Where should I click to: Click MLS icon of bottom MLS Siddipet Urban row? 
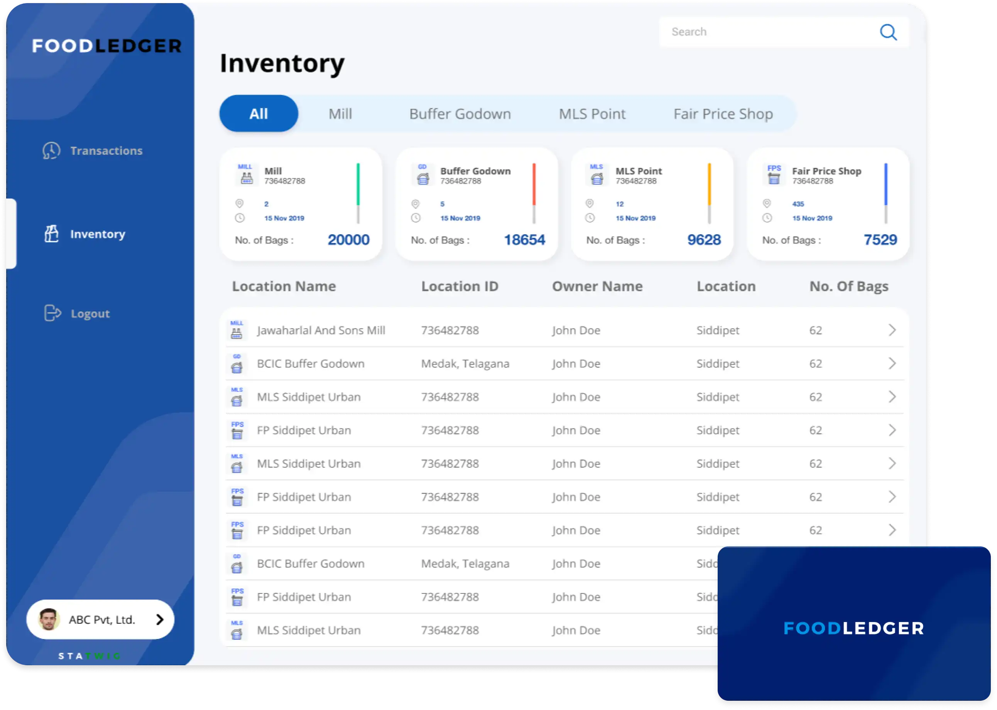click(x=237, y=631)
